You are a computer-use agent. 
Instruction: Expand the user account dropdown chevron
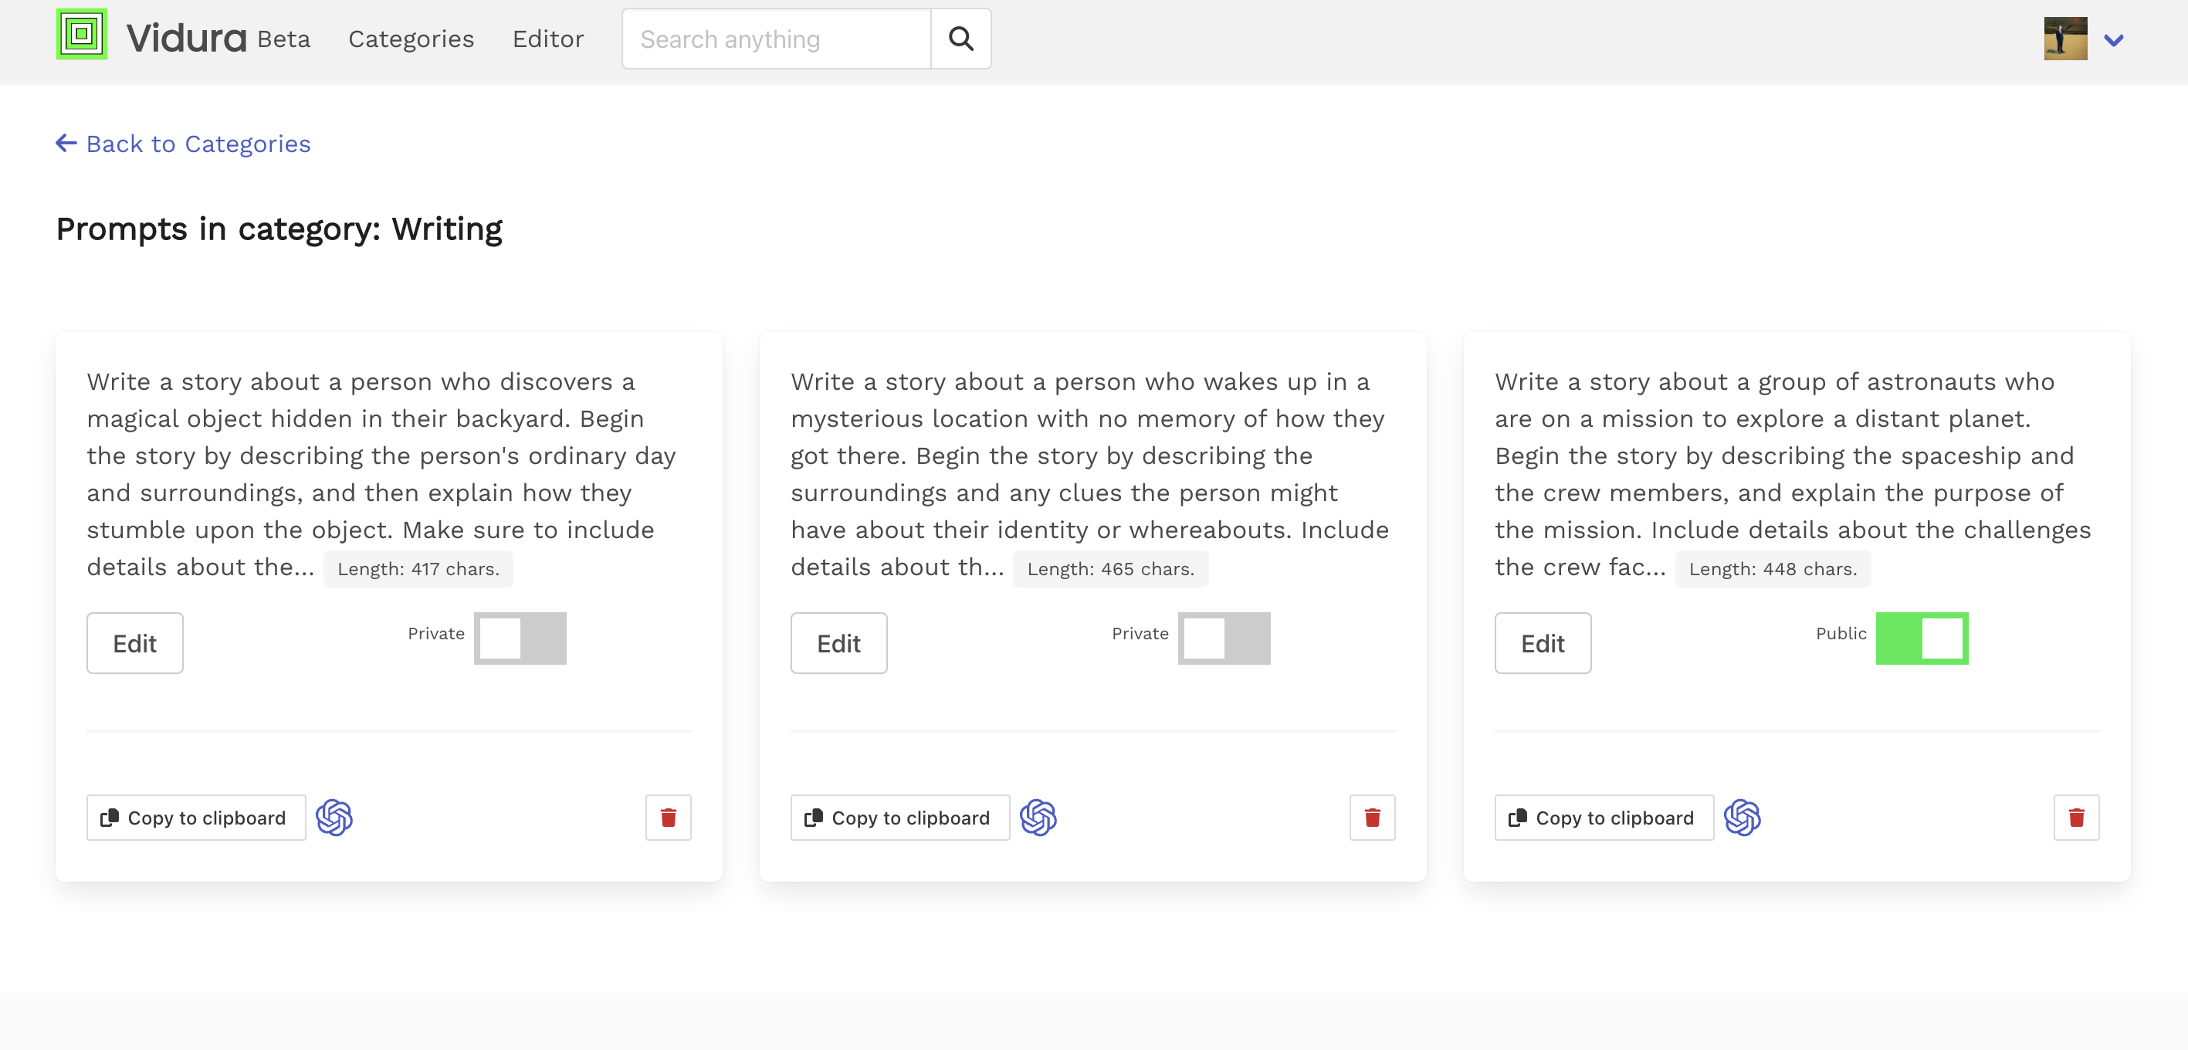pos(2113,40)
